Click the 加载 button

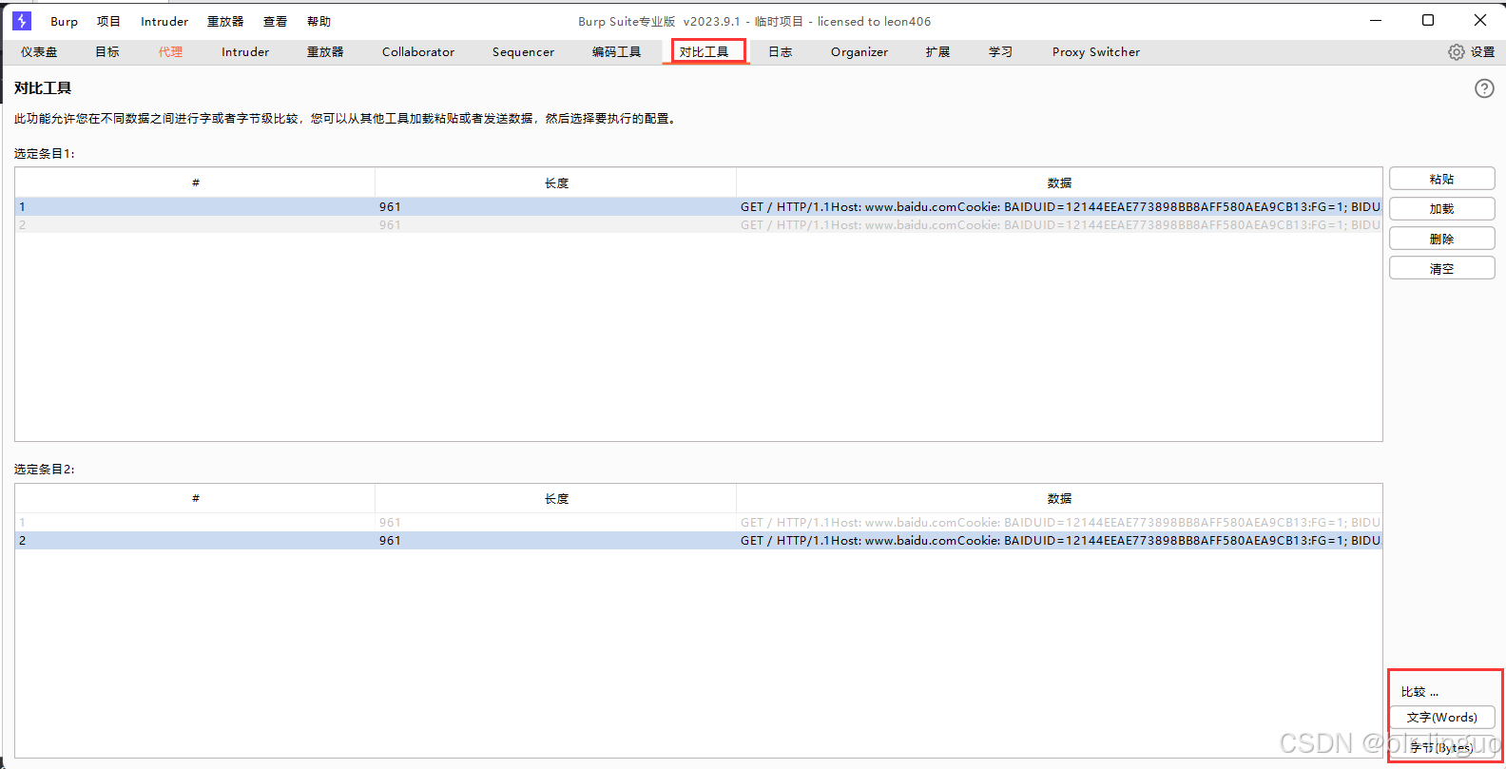(1442, 208)
